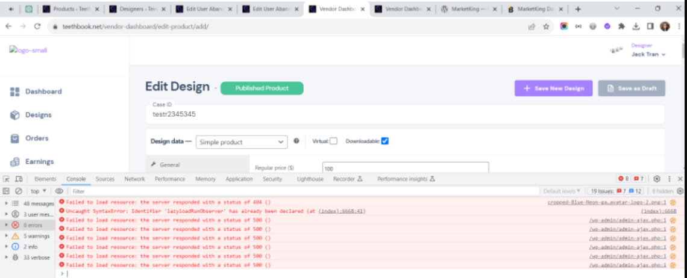Screen dimensions: 687x278
Task: Toggle the browser side panel icon
Action: click(650, 26)
